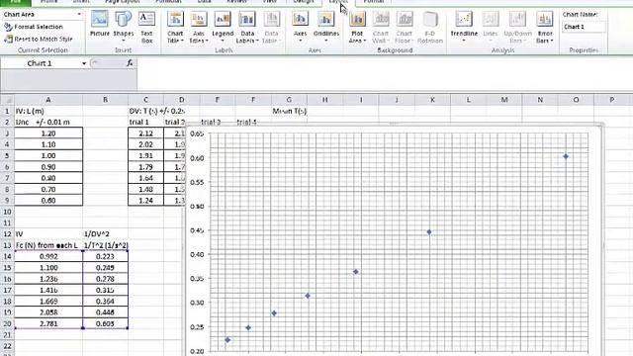Switch to the Data ribbon tab
Image resolution: width=633 pixels, height=356 pixels.
pyautogui.click(x=205, y=2)
